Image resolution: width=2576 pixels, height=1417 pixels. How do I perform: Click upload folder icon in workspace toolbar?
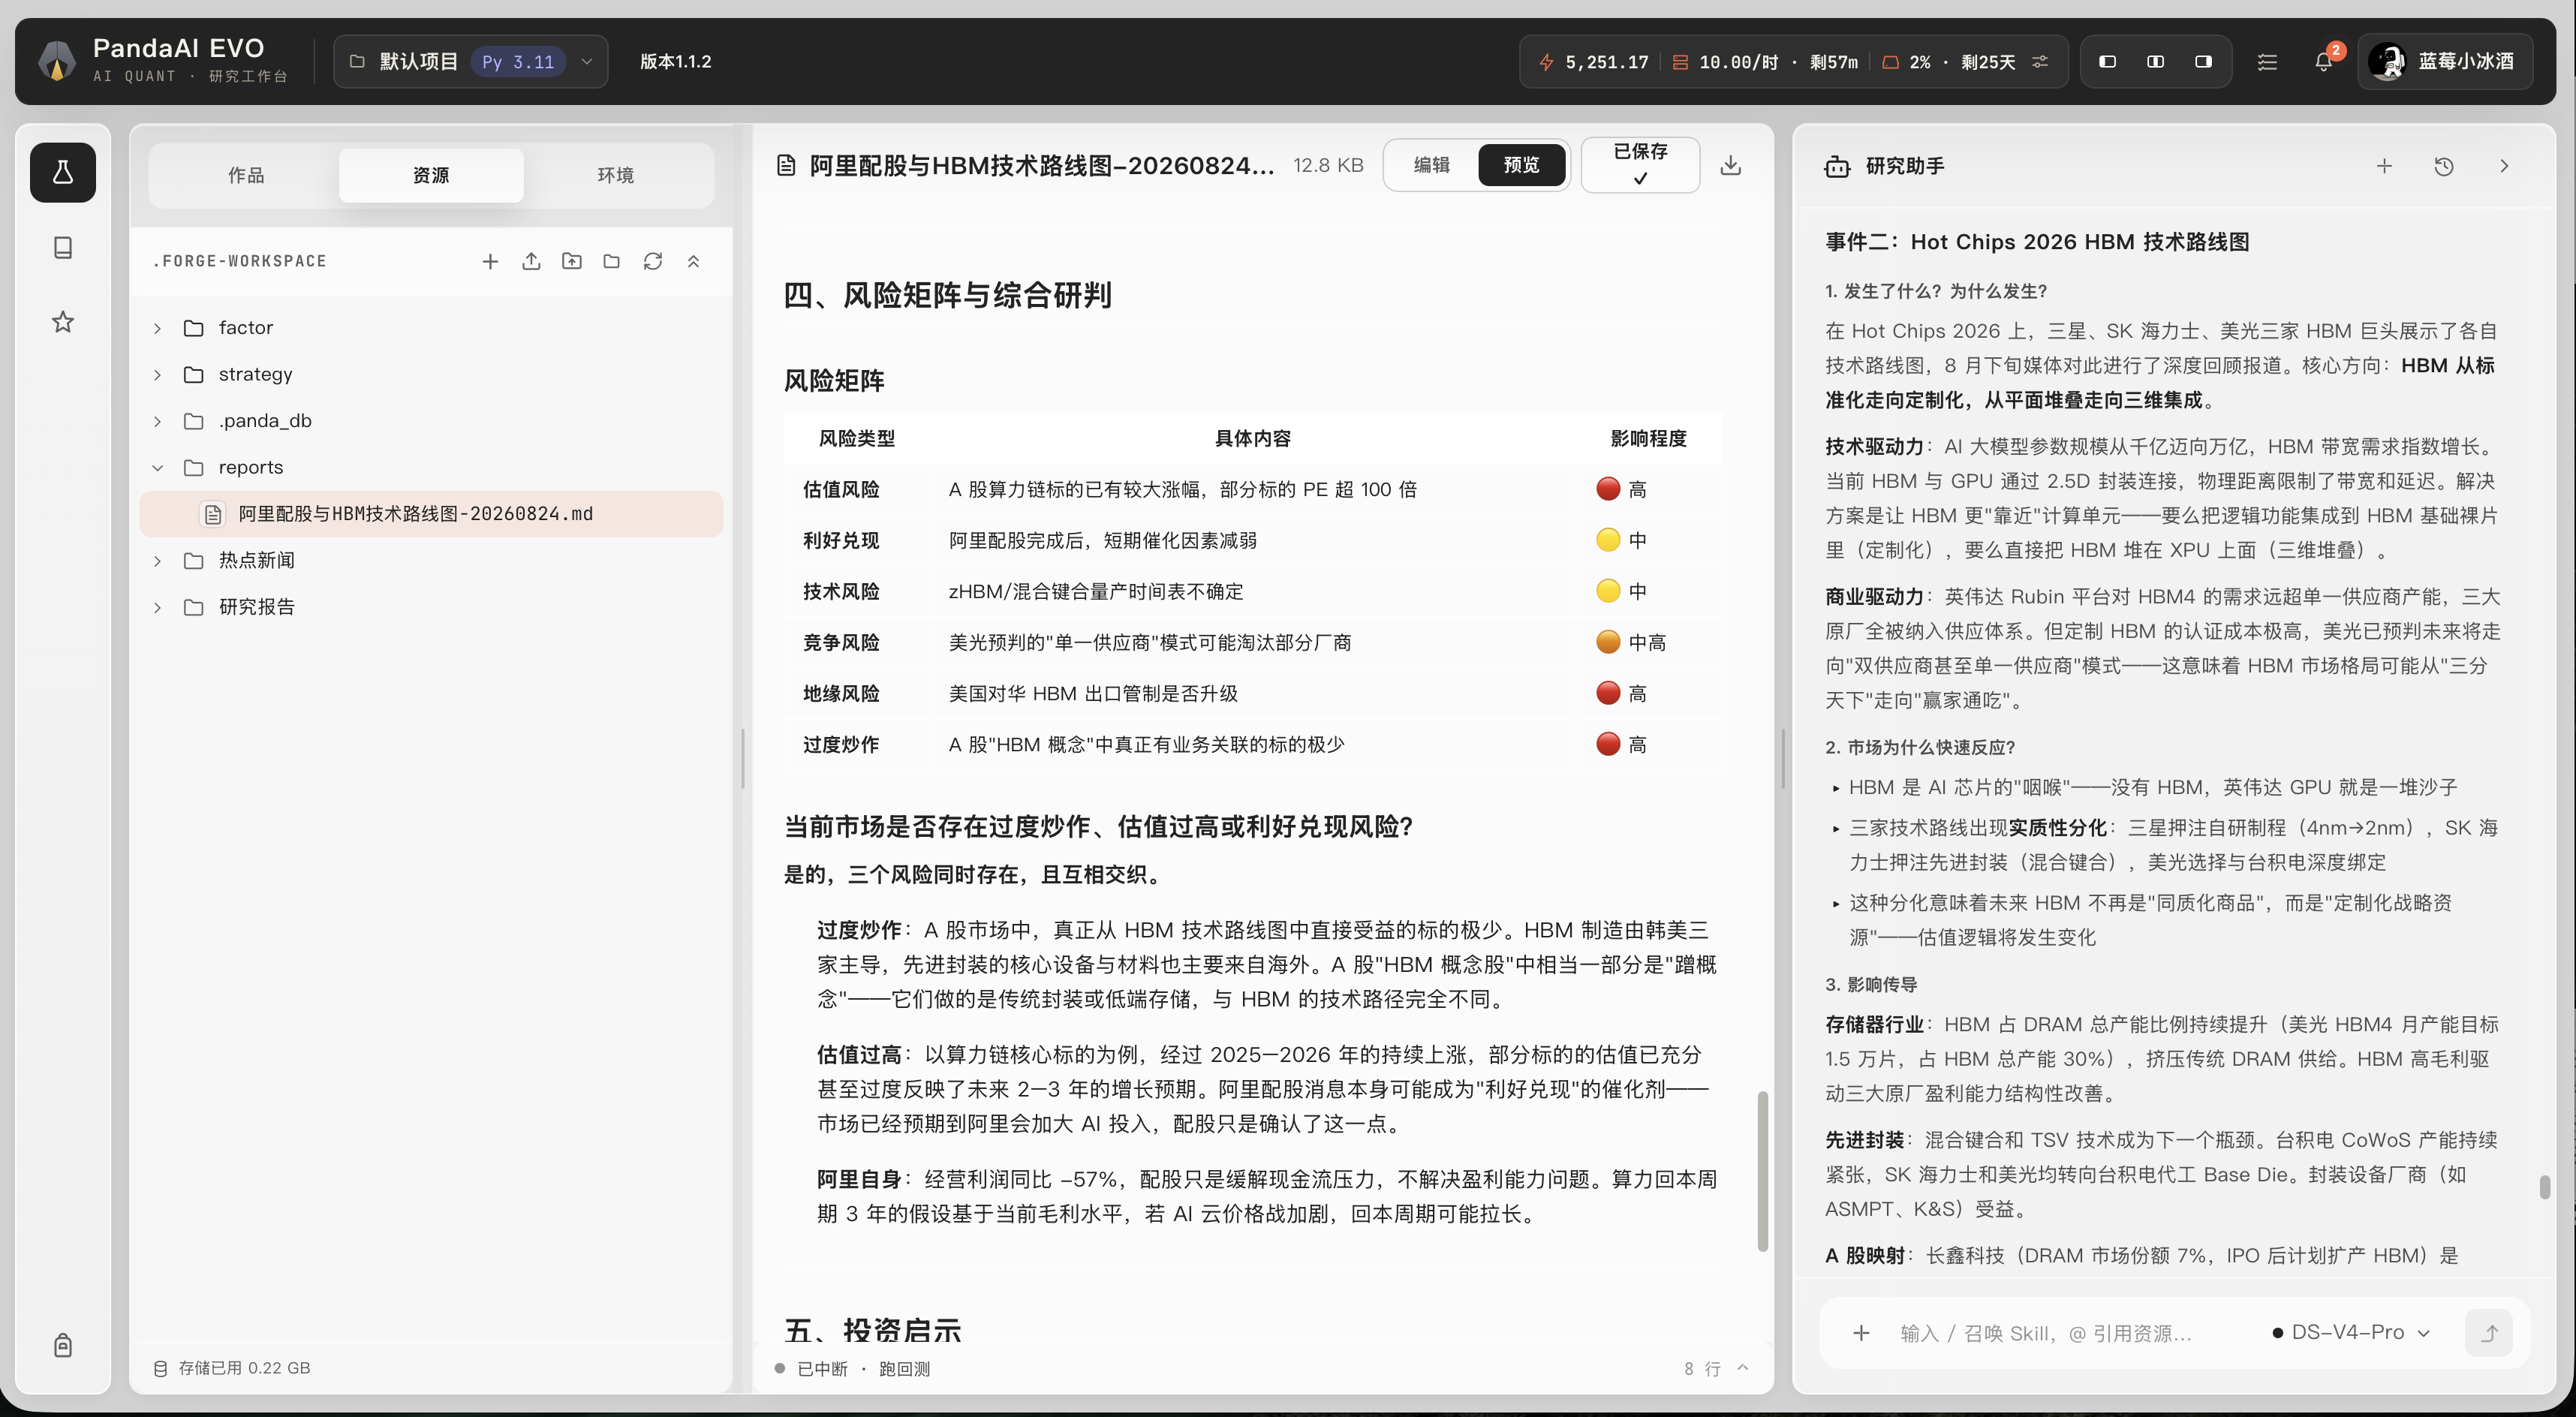click(572, 261)
